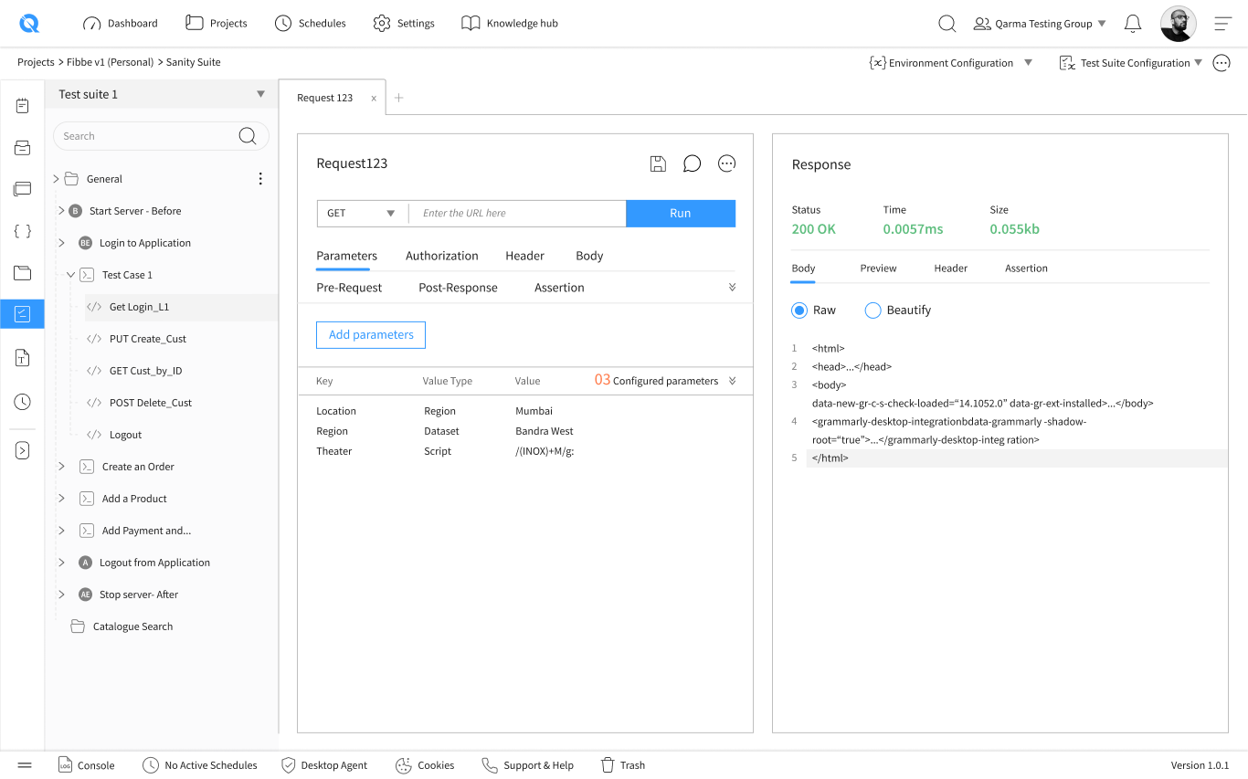Save Request123 with the floppy icon
This screenshot has width=1248, height=779.
[658, 163]
